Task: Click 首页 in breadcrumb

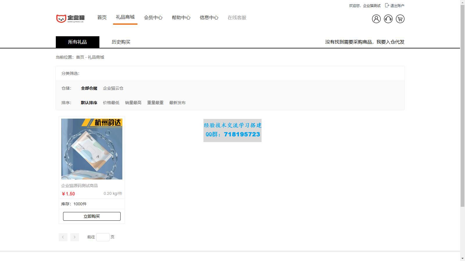Action: point(80,57)
